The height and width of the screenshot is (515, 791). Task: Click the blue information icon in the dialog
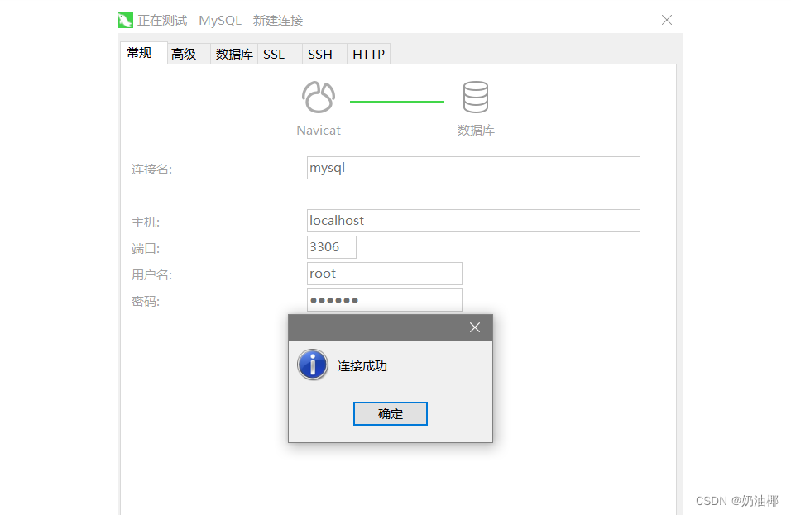[x=312, y=365]
